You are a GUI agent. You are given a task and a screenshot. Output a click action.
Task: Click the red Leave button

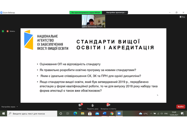pos(180,106)
